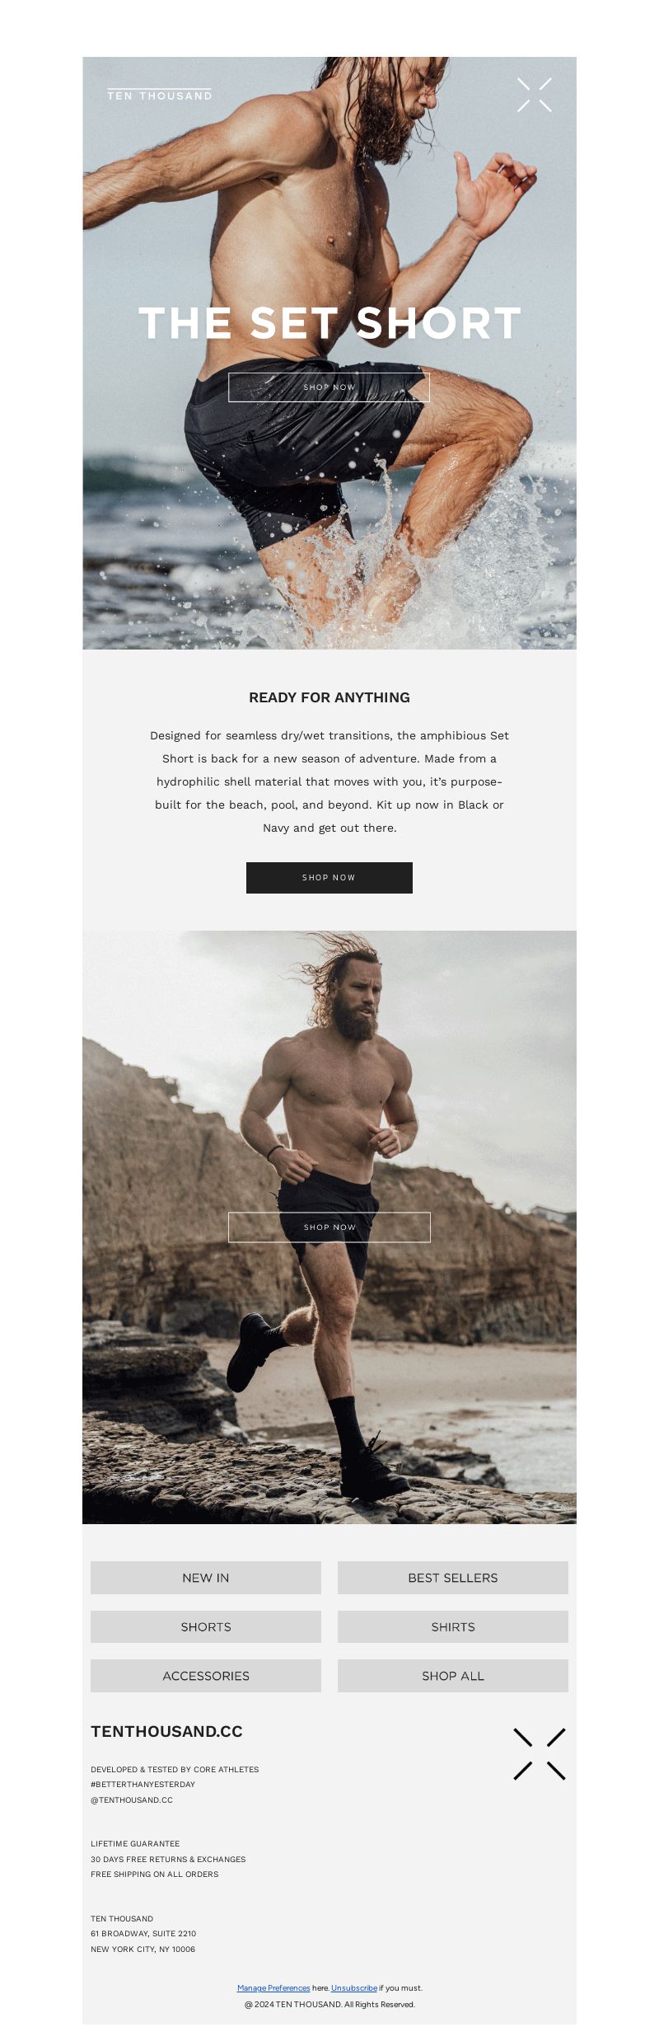This screenshot has width=659, height=2041.
Task: Click the white X emblem icon on the hero image
Action: point(535,95)
